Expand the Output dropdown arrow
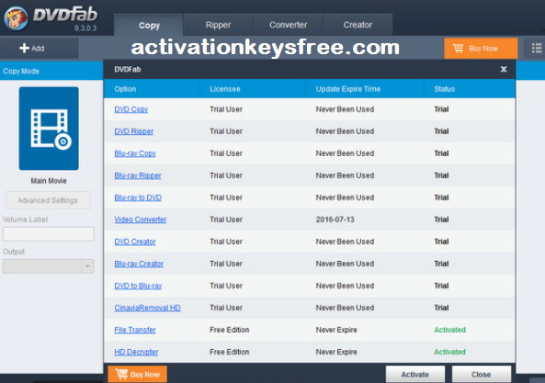 coord(87,266)
